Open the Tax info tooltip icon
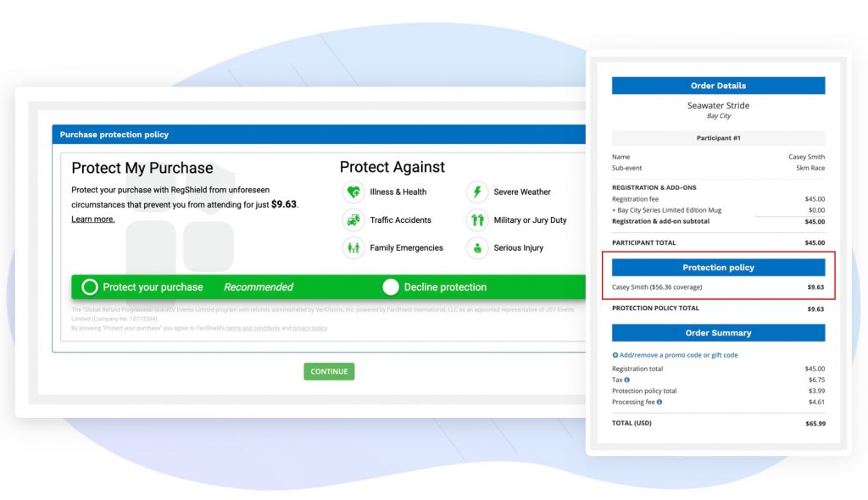 [x=627, y=380]
